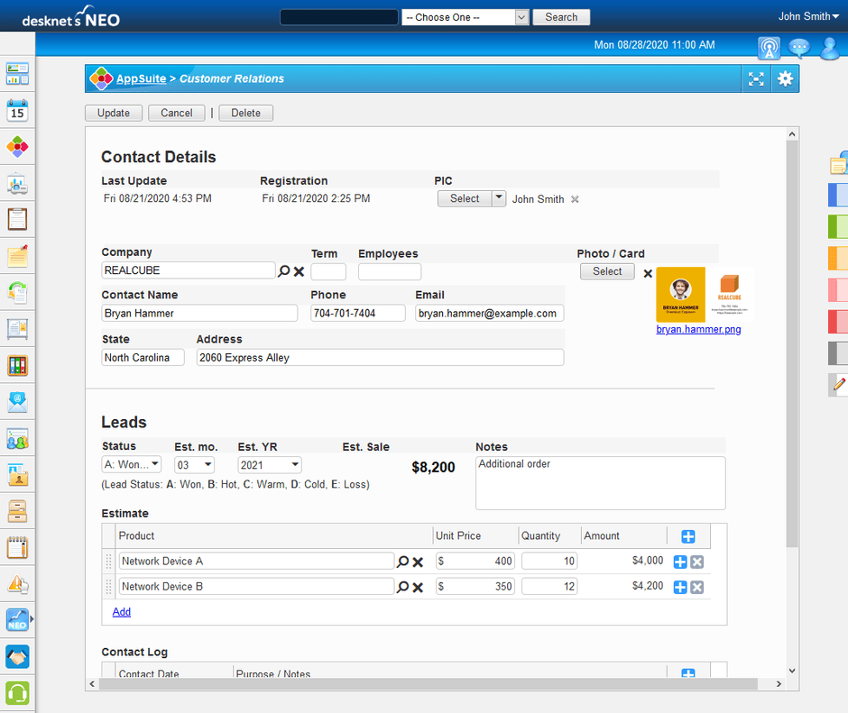
Task: Click into the Contact Name input field
Action: (199, 314)
